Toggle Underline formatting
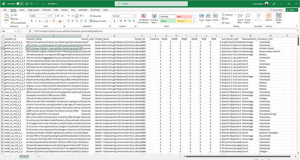 (x=40, y=21)
